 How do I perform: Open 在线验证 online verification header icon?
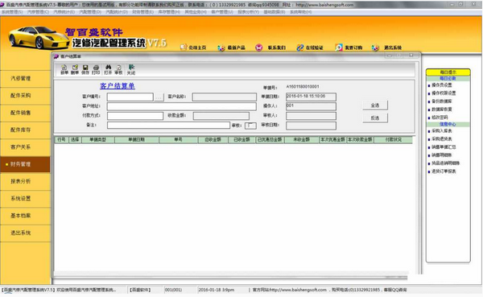[300, 47]
